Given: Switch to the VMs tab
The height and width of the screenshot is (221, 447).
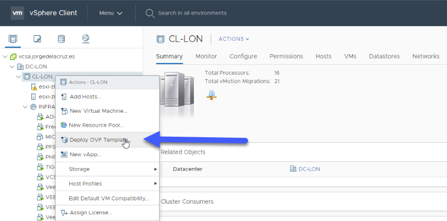Looking at the screenshot, I should (x=350, y=56).
